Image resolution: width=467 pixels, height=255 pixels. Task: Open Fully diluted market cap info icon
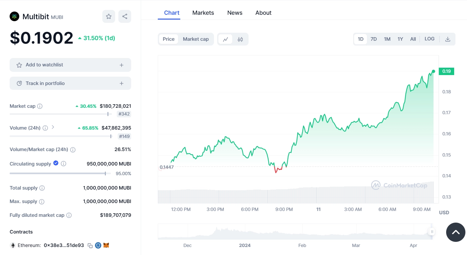click(69, 215)
